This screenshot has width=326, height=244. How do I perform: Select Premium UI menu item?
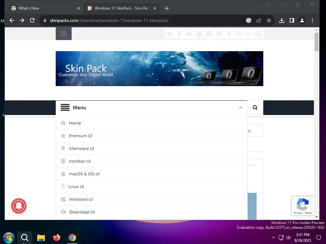152,136
